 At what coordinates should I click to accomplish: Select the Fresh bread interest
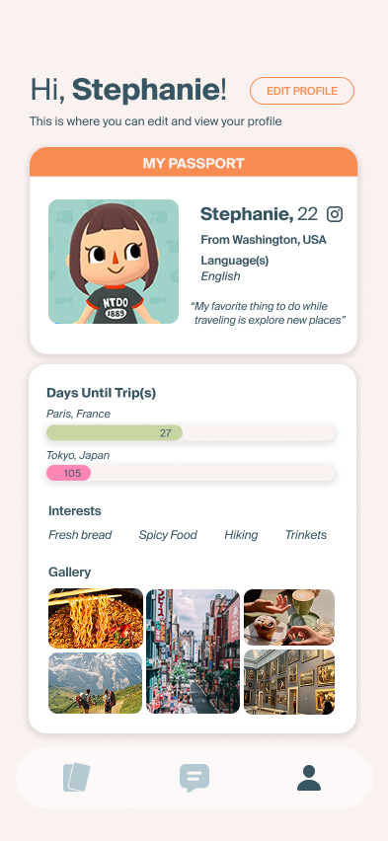(x=80, y=535)
